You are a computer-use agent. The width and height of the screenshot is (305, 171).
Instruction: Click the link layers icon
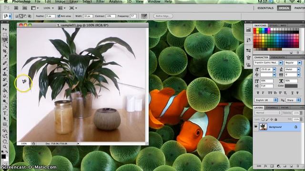point(259,166)
